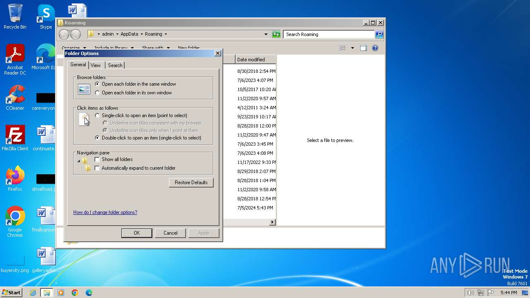This screenshot has height=298, width=530.
Task: Launch Firefox desktop shortcut
Action: tap(15, 179)
